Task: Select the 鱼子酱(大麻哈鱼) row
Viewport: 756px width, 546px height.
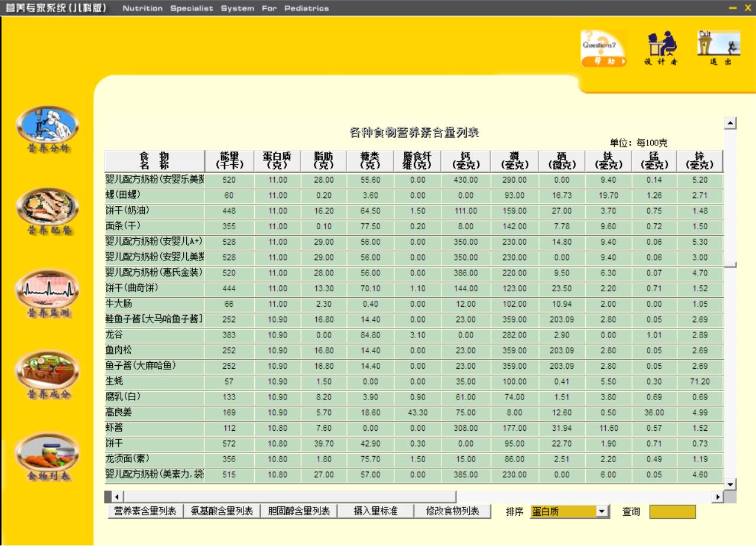Action: click(x=414, y=366)
